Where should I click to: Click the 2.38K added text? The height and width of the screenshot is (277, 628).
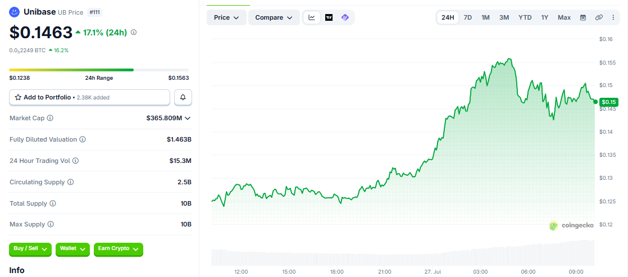tap(93, 97)
